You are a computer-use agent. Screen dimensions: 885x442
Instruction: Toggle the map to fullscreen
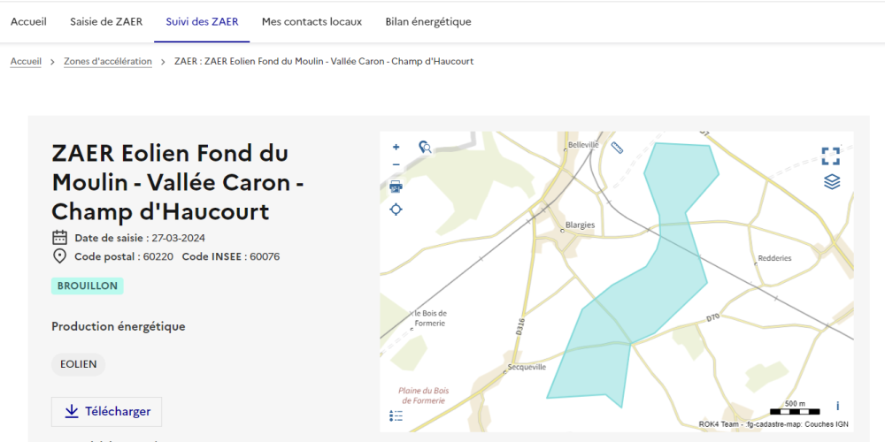830,156
